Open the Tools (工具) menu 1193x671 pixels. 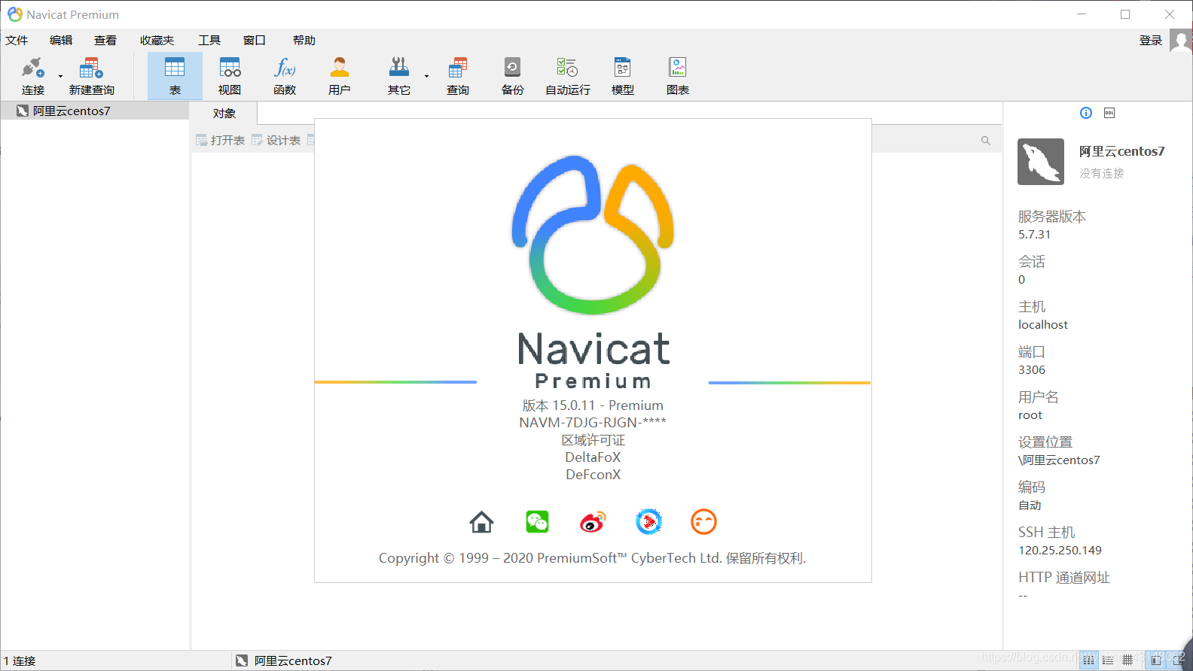coord(209,41)
